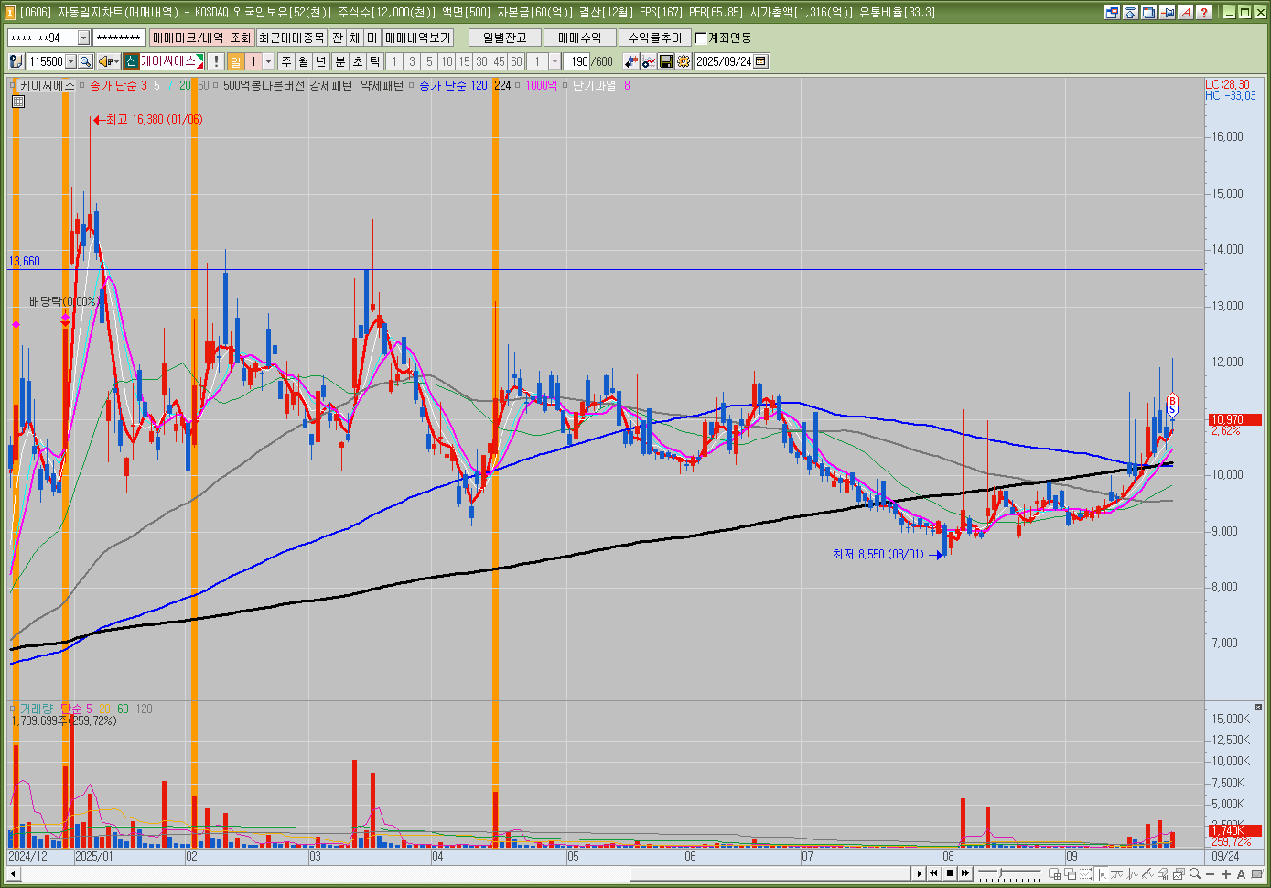Click the minus zoom-out icon at chart bottom
This screenshot has height=888, width=1271.
tap(1210, 873)
